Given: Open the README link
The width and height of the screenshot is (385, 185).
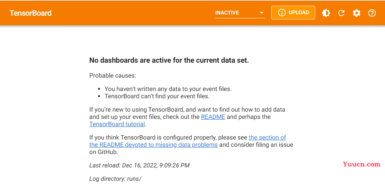Looking at the screenshot, I should click(x=213, y=117).
